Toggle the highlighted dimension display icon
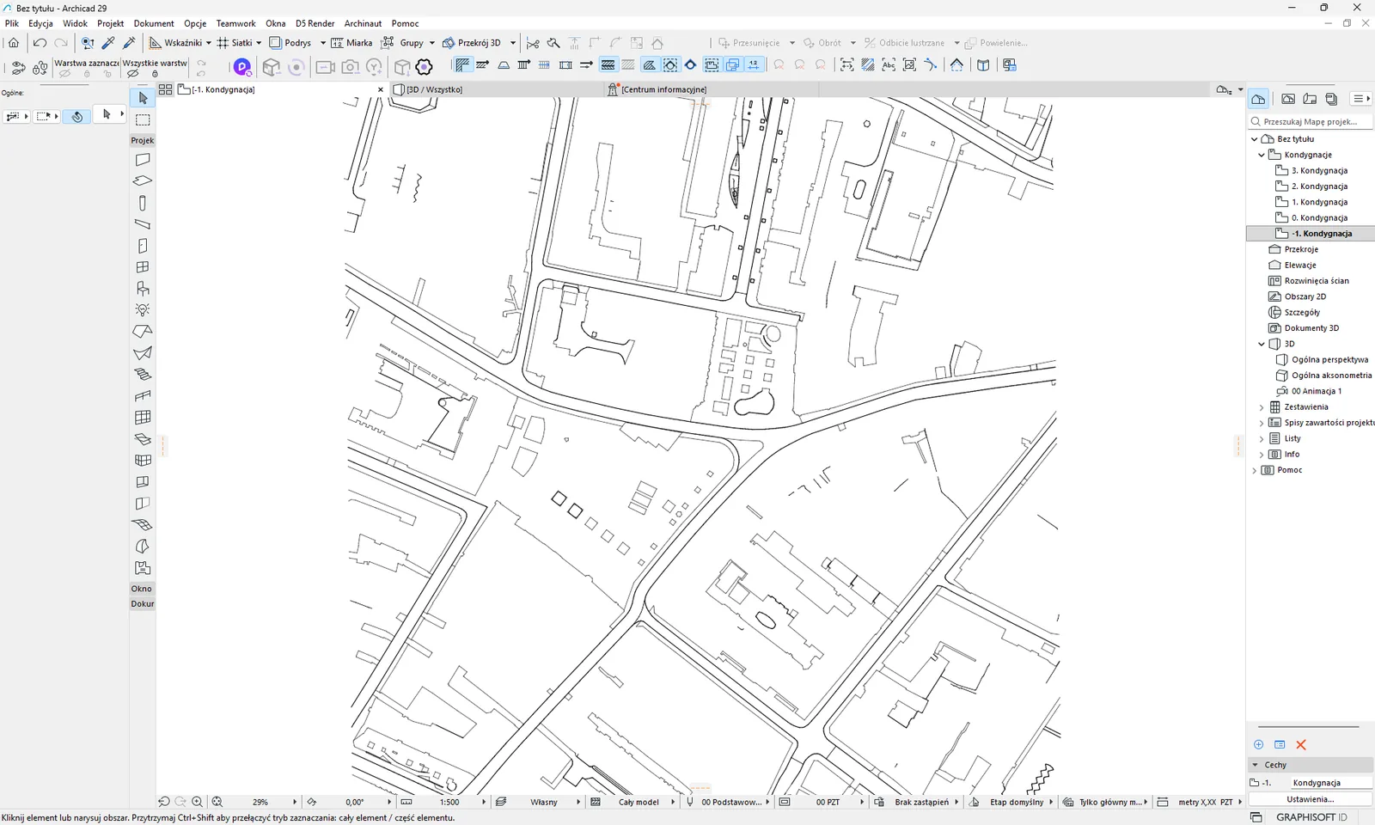 [754, 65]
